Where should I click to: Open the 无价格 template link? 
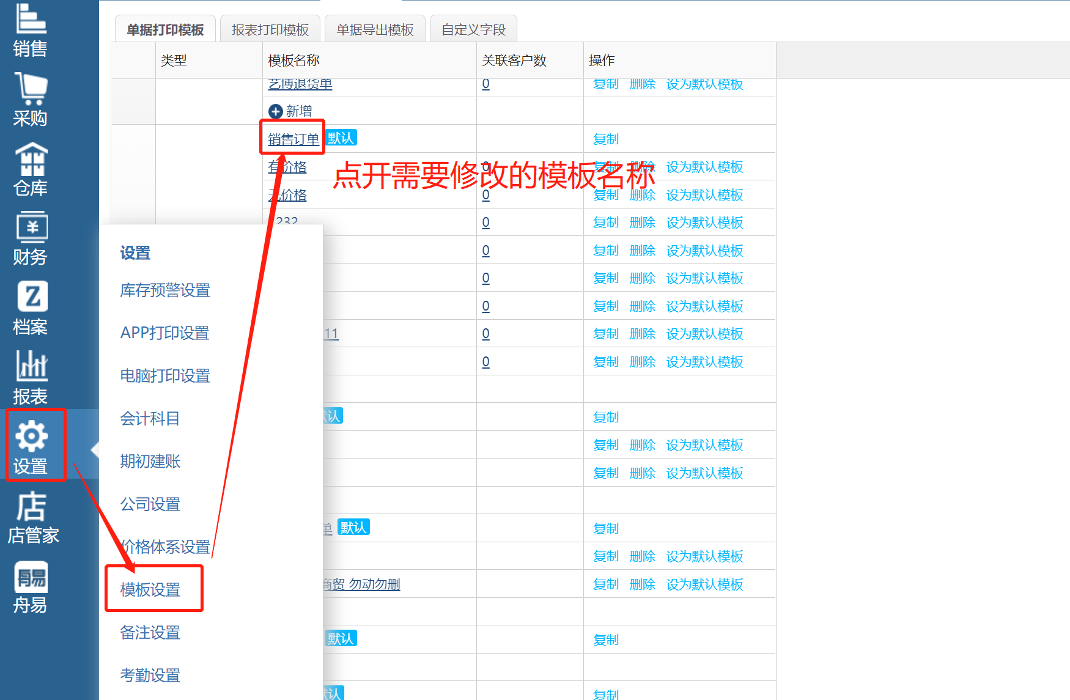click(x=287, y=195)
